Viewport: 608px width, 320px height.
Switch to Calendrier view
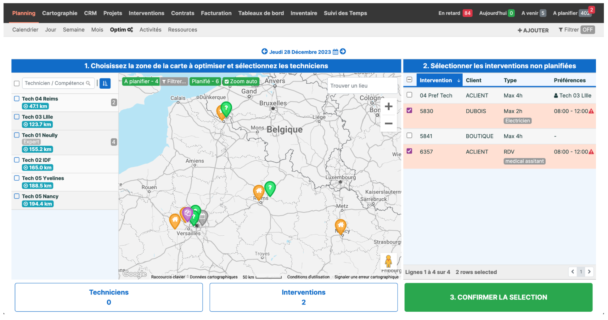[x=25, y=30]
